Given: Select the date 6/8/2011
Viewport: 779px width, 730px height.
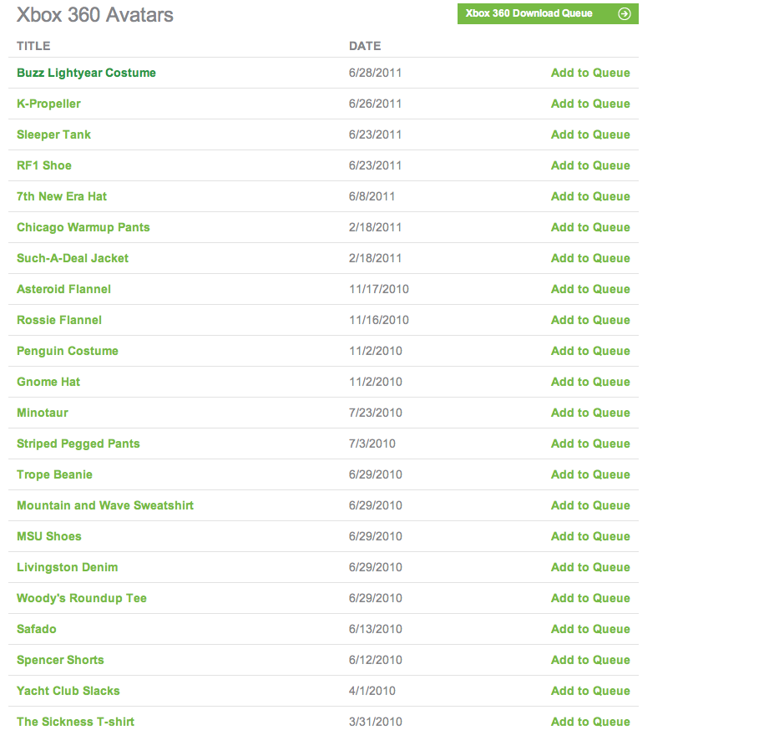Looking at the screenshot, I should [372, 196].
